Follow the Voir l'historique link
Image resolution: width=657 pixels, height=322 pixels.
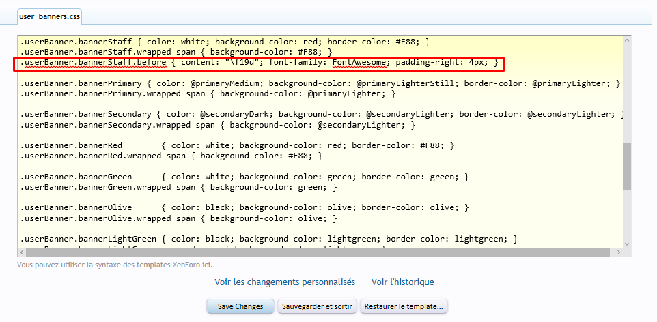(402, 282)
